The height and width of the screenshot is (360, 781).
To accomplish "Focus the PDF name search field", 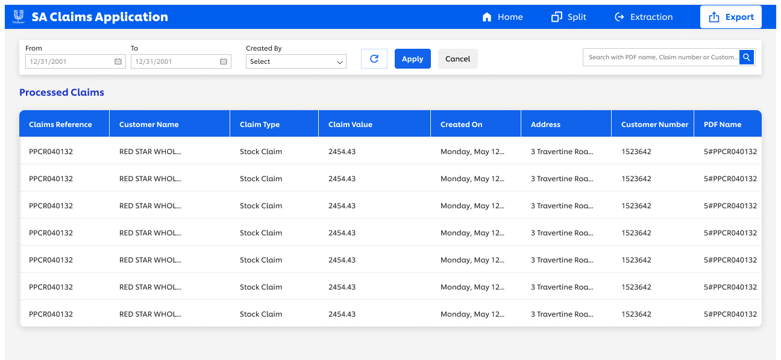I will click(661, 57).
